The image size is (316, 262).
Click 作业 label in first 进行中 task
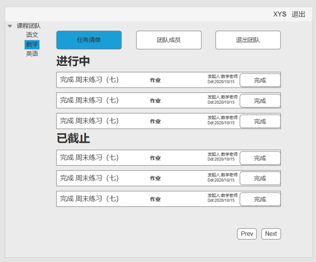coord(155,80)
